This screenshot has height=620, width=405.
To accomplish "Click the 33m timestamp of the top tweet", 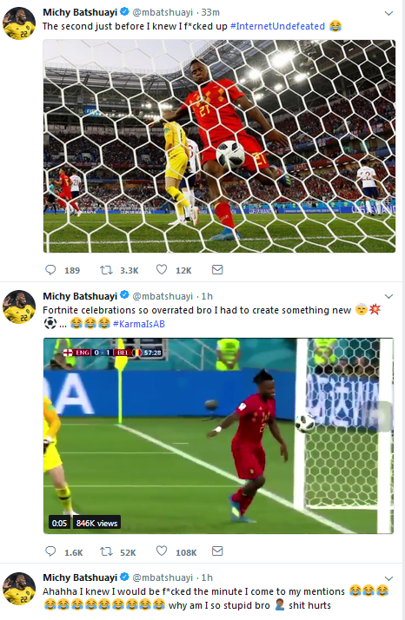I will [x=210, y=12].
